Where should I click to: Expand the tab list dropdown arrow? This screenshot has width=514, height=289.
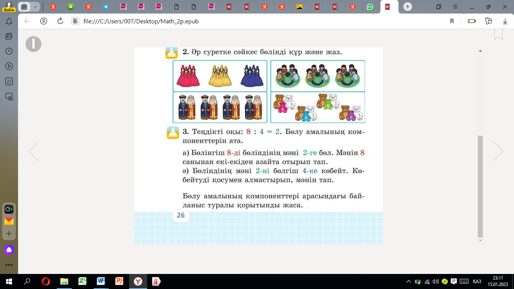[36, 7]
